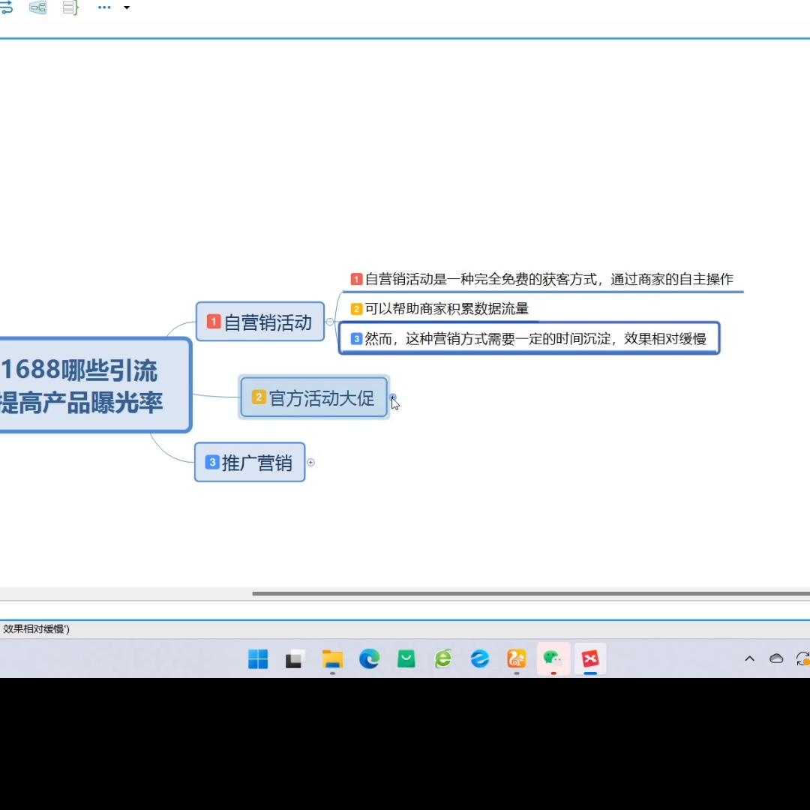
Task: Click the cloud icon in system tray
Action: pos(776,658)
